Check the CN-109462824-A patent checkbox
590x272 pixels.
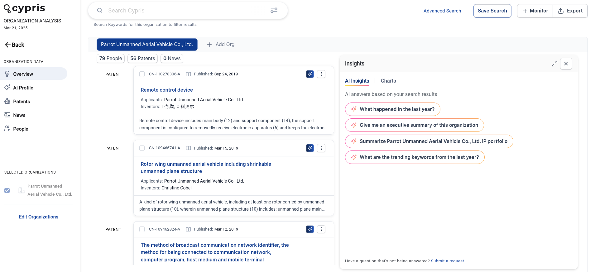[x=142, y=229]
